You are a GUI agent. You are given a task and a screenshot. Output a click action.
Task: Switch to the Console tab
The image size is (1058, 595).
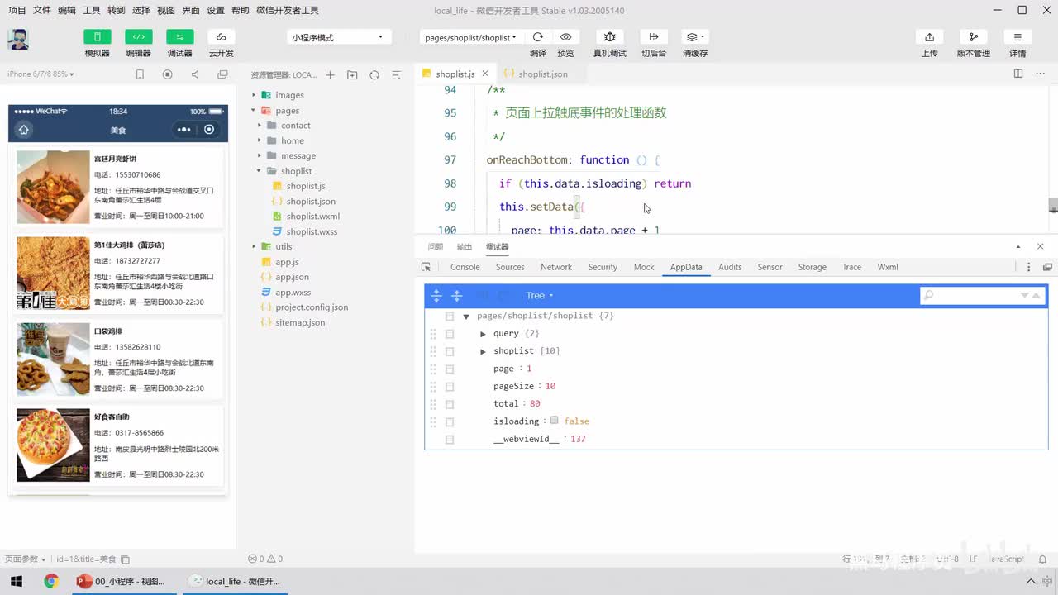click(465, 267)
